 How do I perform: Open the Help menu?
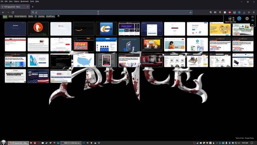click(x=37, y=1)
